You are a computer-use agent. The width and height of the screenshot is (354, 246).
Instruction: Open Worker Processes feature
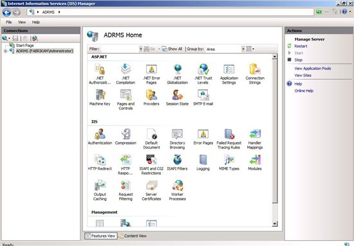[x=177, y=190]
